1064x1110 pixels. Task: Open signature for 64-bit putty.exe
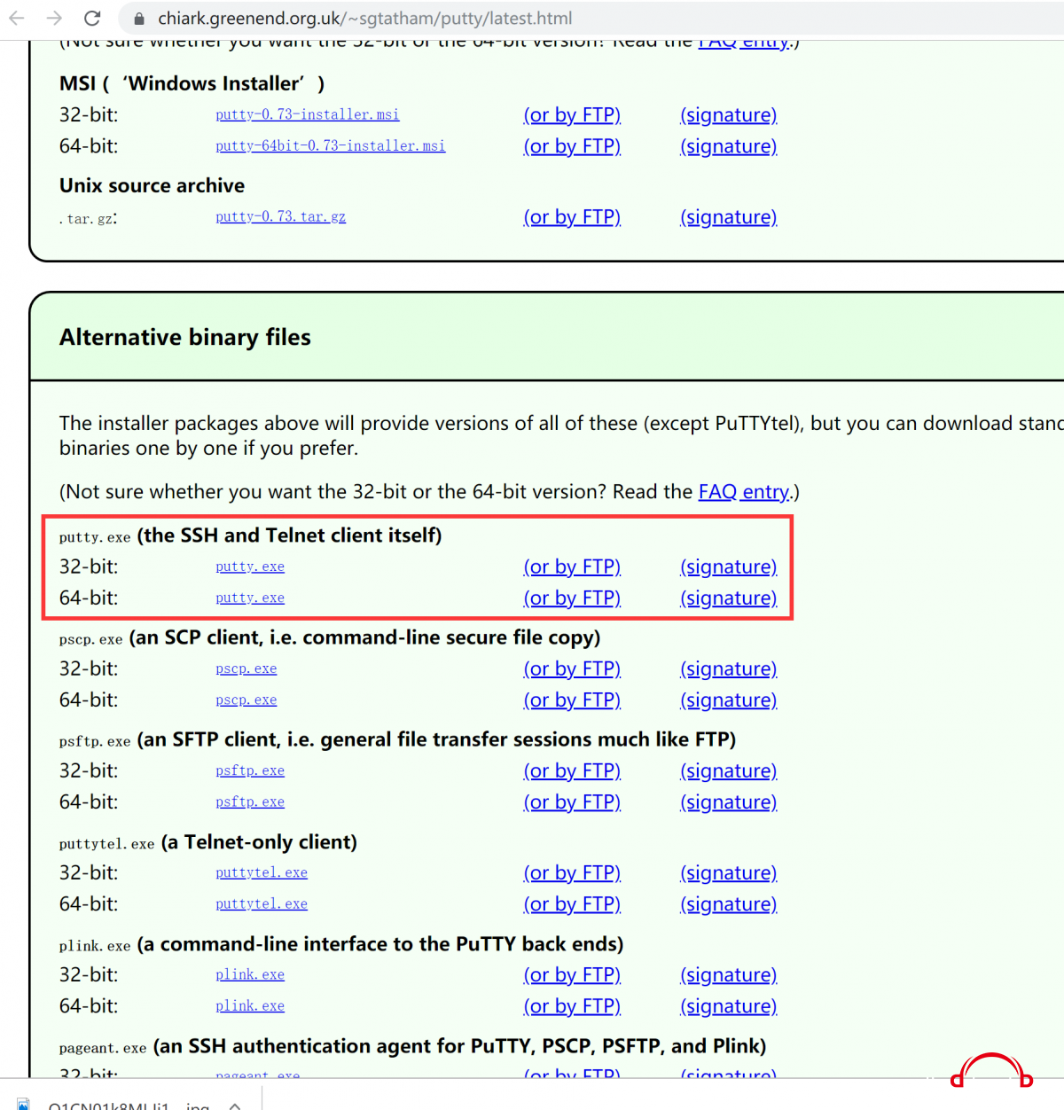click(x=729, y=598)
